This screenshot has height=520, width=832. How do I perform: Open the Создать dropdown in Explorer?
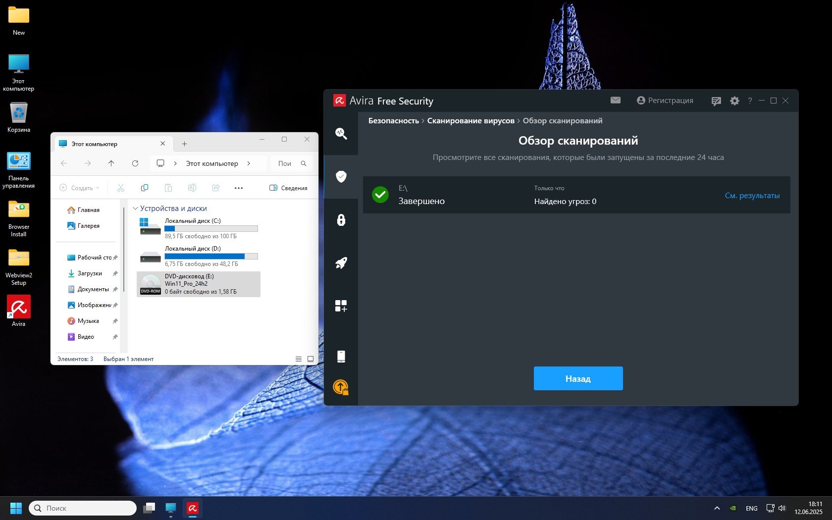79,188
